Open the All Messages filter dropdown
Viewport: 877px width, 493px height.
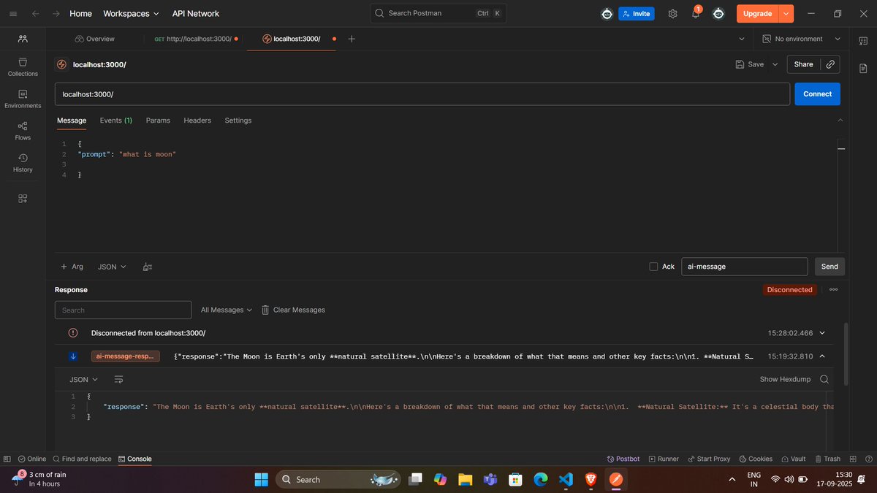coord(227,310)
